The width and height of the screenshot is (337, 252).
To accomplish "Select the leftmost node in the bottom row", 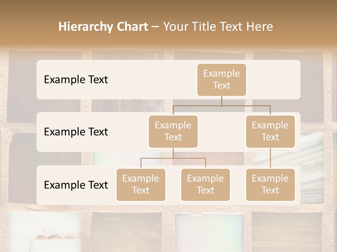I will click(141, 185).
